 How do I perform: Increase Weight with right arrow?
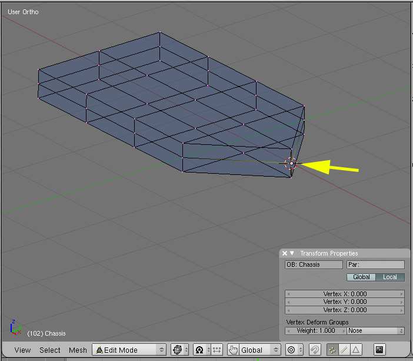[x=344, y=331]
